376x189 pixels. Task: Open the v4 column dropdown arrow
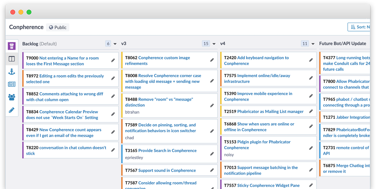(x=313, y=44)
